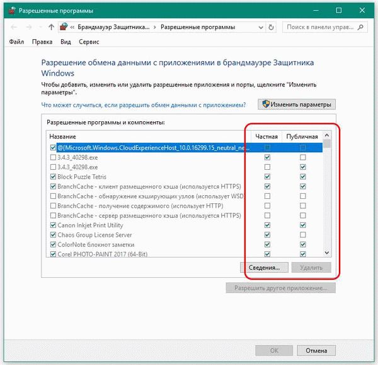The width and height of the screenshot is (378, 365).
Task: Go up one level with the Up arrow
Action: (x=51, y=27)
